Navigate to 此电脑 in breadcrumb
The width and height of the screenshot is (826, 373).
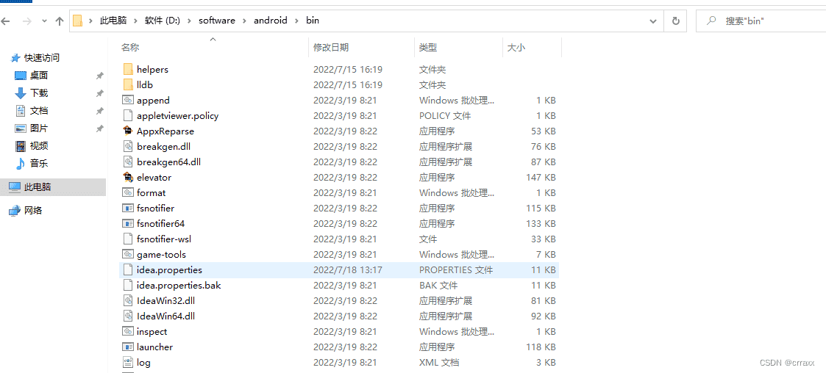point(114,21)
